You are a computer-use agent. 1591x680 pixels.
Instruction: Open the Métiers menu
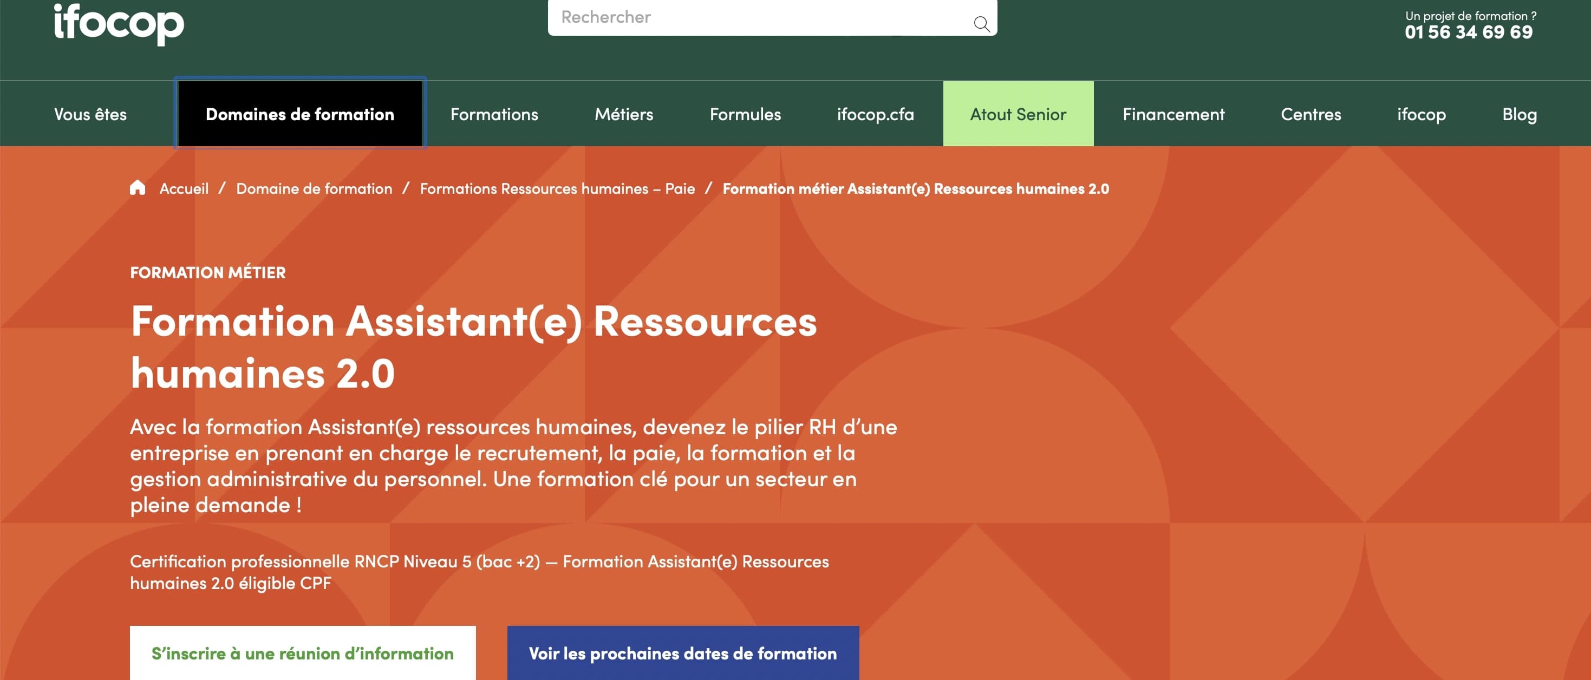pyautogui.click(x=624, y=114)
